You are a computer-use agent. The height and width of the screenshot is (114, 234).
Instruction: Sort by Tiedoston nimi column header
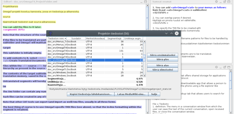point(57,39)
